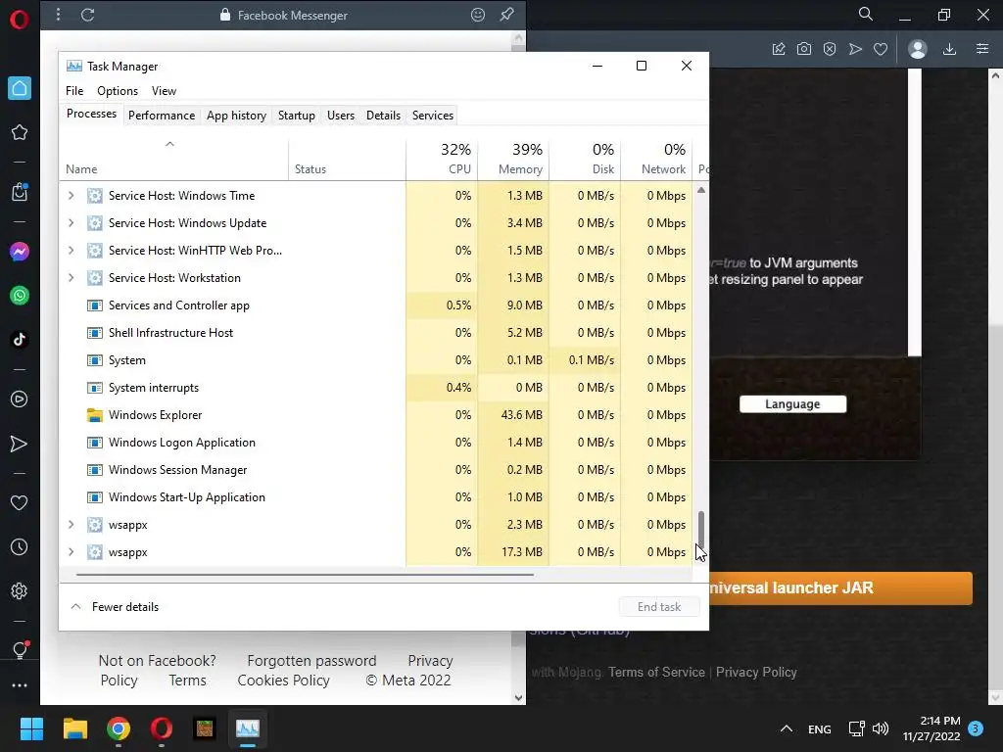Open settings gear in Opera sidebar
1003x752 pixels.
click(x=20, y=590)
